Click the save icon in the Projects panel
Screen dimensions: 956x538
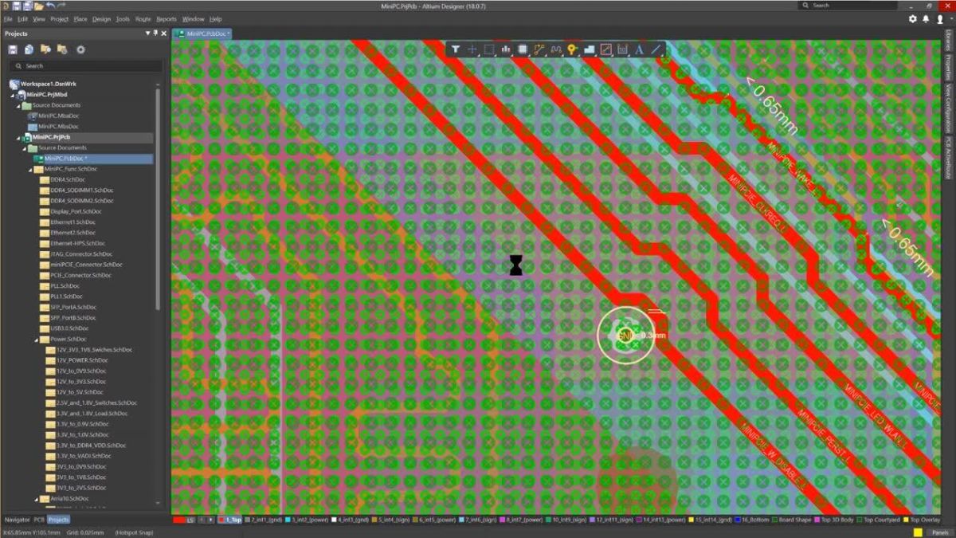(x=11, y=49)
